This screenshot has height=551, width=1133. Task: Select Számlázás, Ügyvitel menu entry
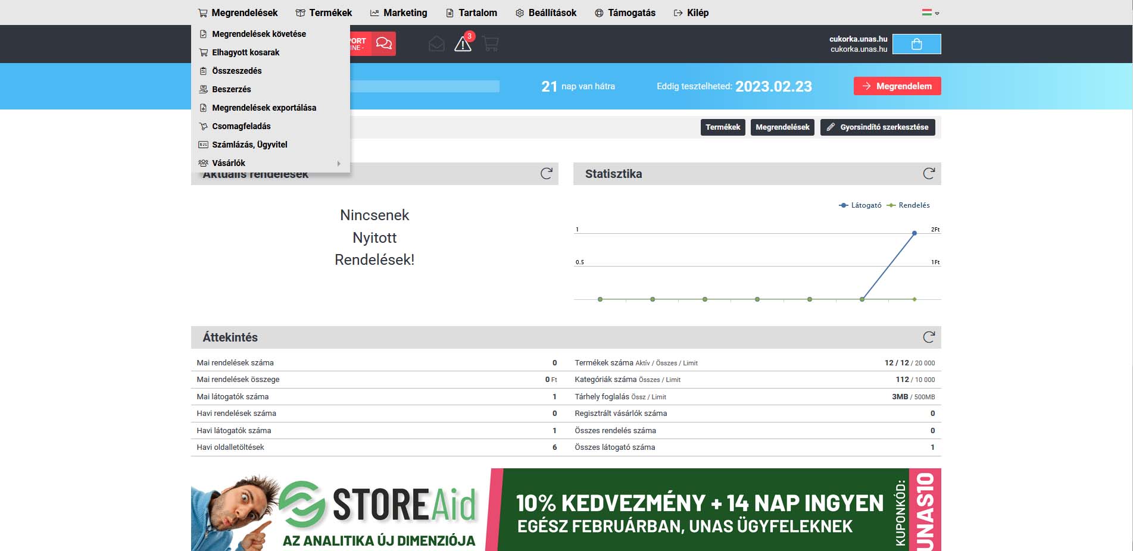249,145
